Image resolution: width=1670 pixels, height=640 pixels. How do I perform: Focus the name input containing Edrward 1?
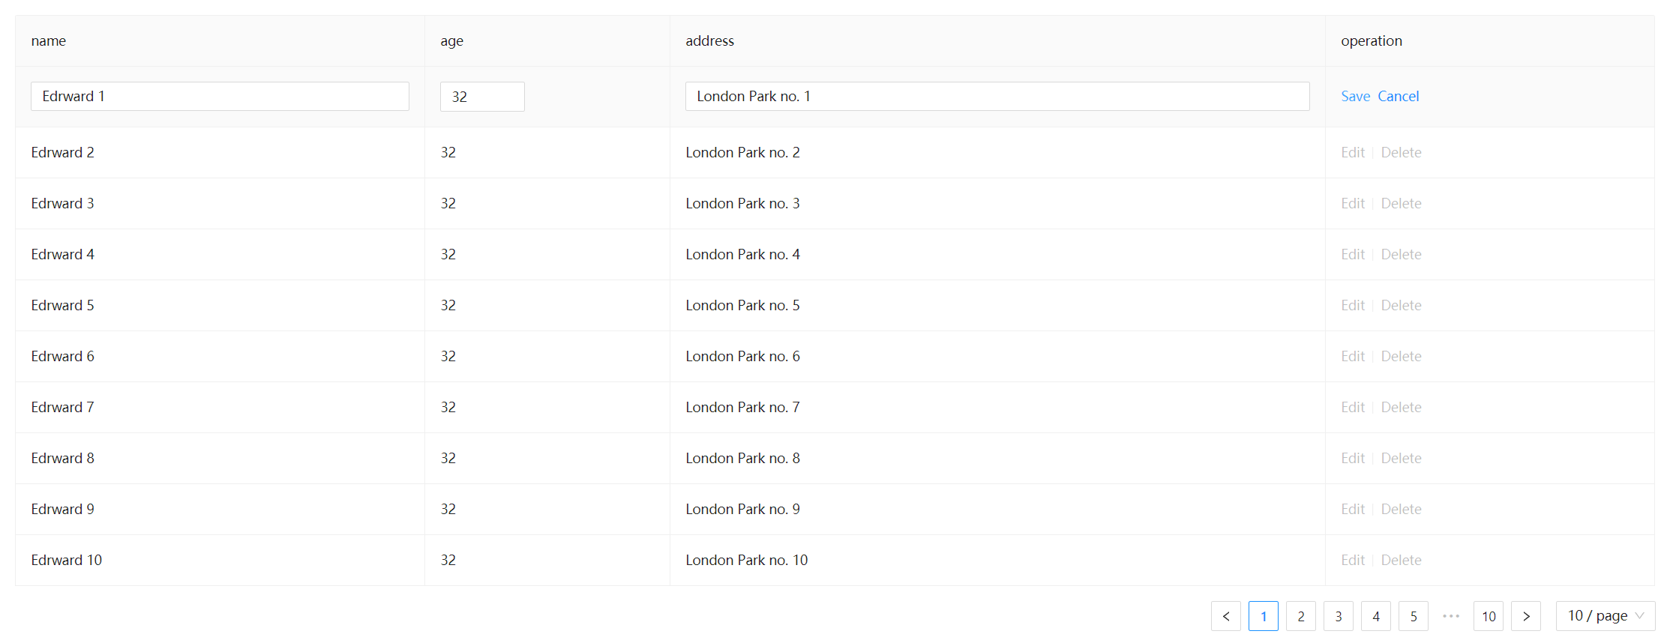point(220,97)
